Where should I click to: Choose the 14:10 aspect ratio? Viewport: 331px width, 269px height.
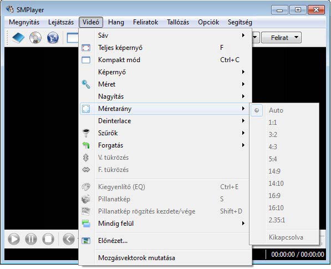click(284, 183)
